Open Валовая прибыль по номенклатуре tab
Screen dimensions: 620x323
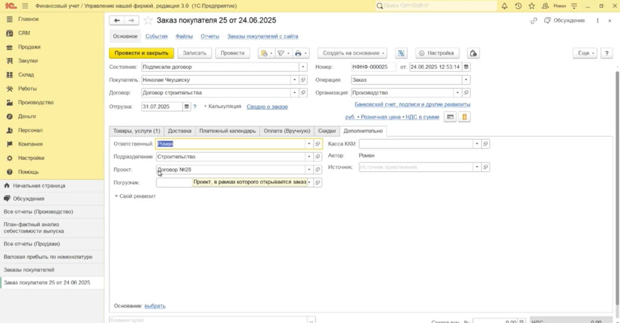(x=48, y=257)
